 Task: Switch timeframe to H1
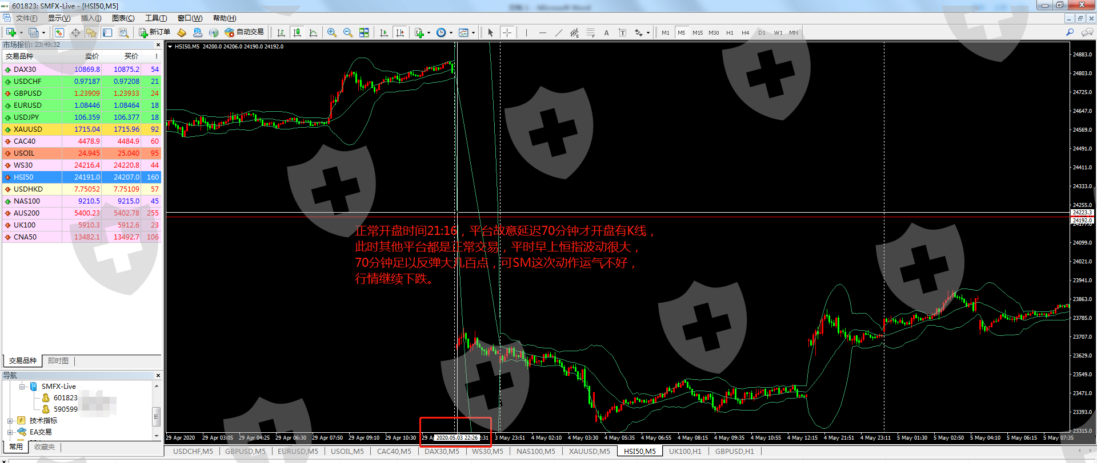730,33
